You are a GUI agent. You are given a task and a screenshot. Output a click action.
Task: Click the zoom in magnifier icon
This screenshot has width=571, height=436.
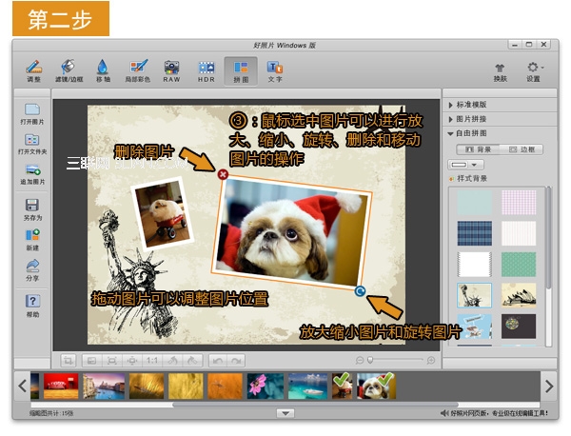[x=431, y=360]
